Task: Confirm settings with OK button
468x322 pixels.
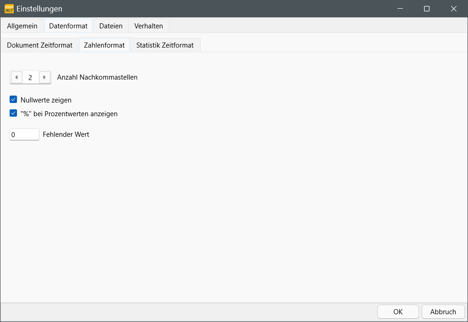Action: (x=398, y=312)
